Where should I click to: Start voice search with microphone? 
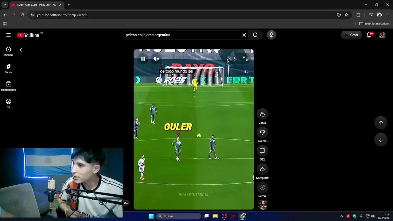(271, 35)
